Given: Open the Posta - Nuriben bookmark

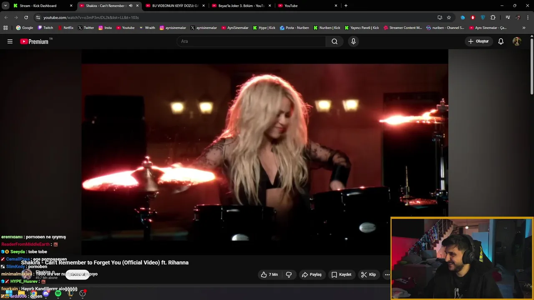Looking at the screenshot, I should pos(295,28).
